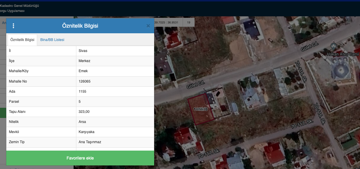Click the Merkez district value
Viewport: 360px width, 169px height.
click(x=84, y=61)
